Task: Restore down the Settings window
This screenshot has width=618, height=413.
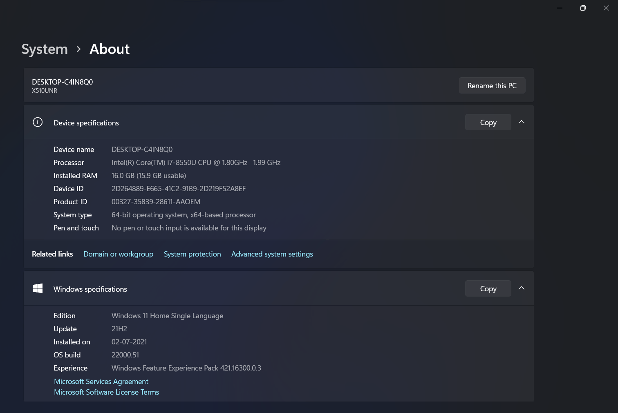Action: point(583,8)
